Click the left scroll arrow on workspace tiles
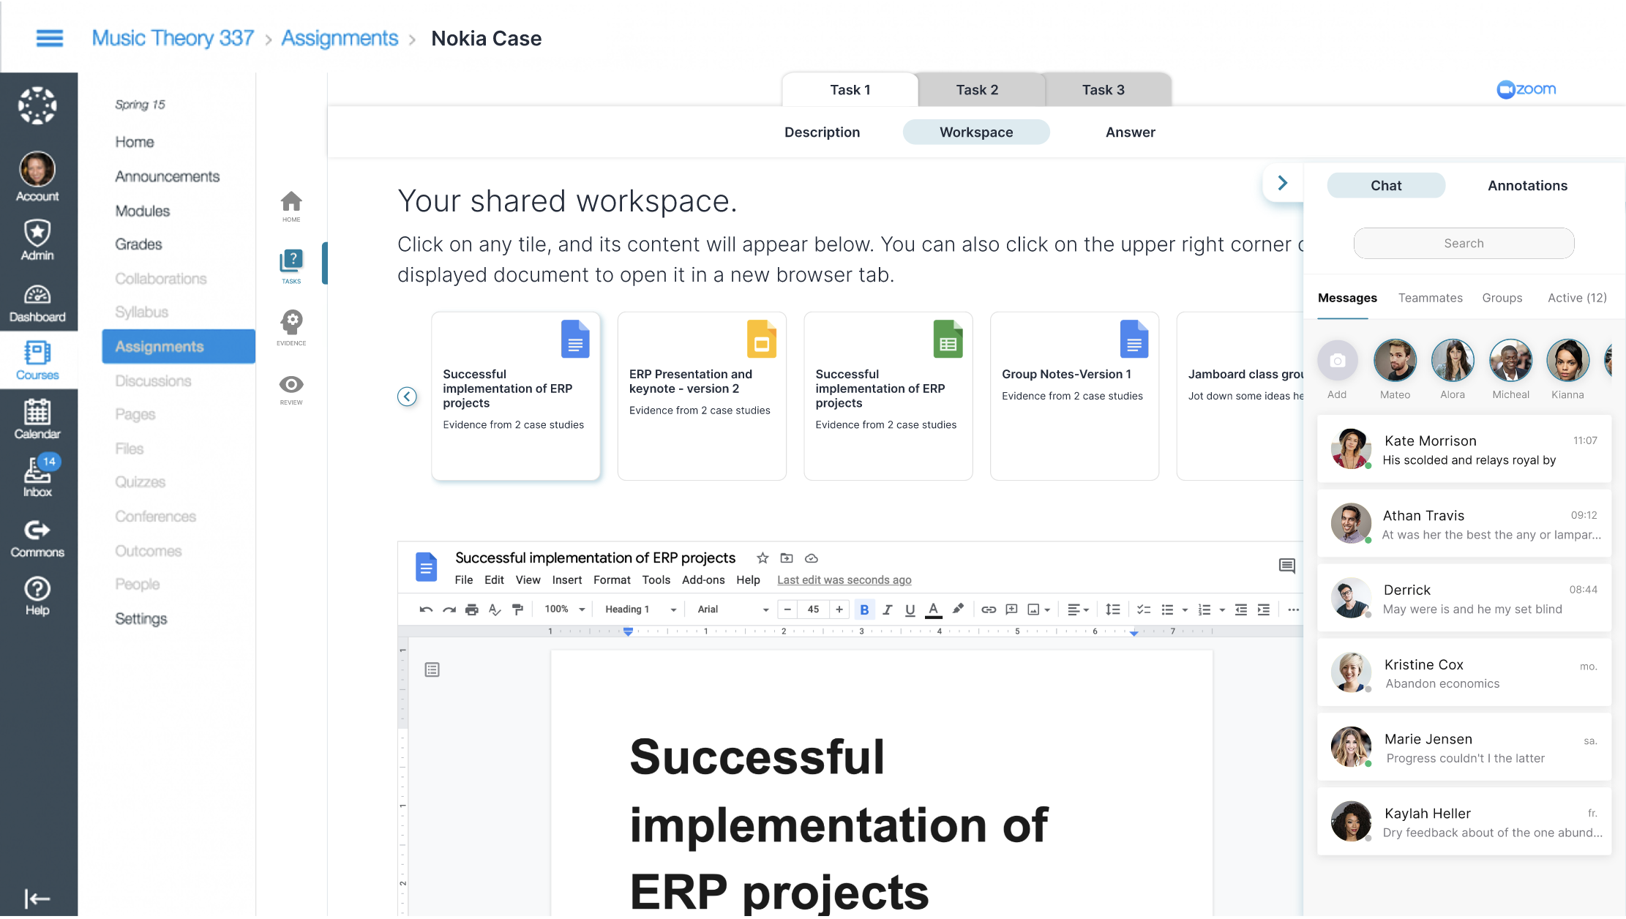Image resolution: width=1626 pixels, height=919 pixels. pos(408,397)
